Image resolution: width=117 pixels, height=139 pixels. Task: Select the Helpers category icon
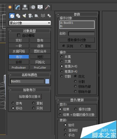click(x=36, y=16)
